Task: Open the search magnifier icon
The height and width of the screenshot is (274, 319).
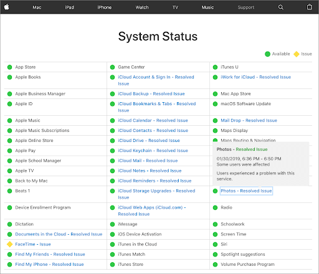Action: click(280, 7)
